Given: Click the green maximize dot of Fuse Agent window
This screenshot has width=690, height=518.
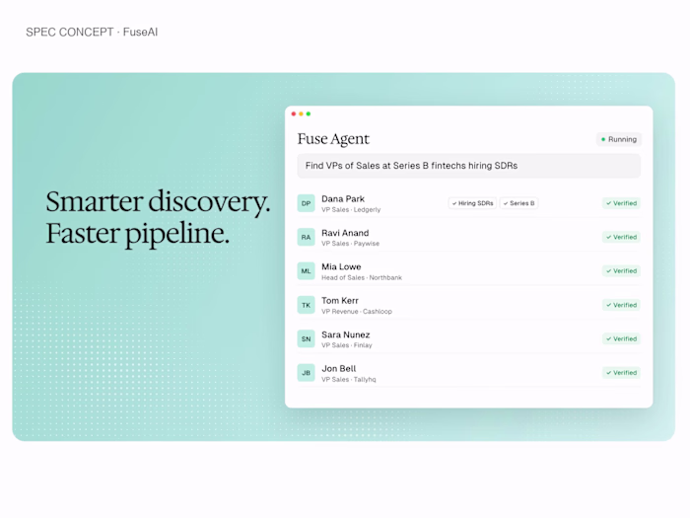Looking at the screenshot, I should (309, 114).
